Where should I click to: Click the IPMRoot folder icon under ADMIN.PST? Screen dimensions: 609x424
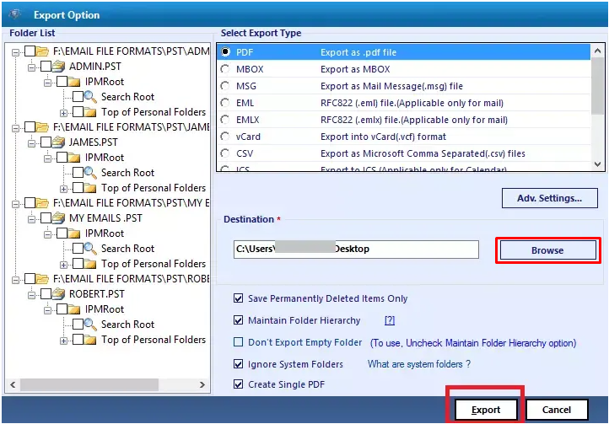click(x=74, y=82)
